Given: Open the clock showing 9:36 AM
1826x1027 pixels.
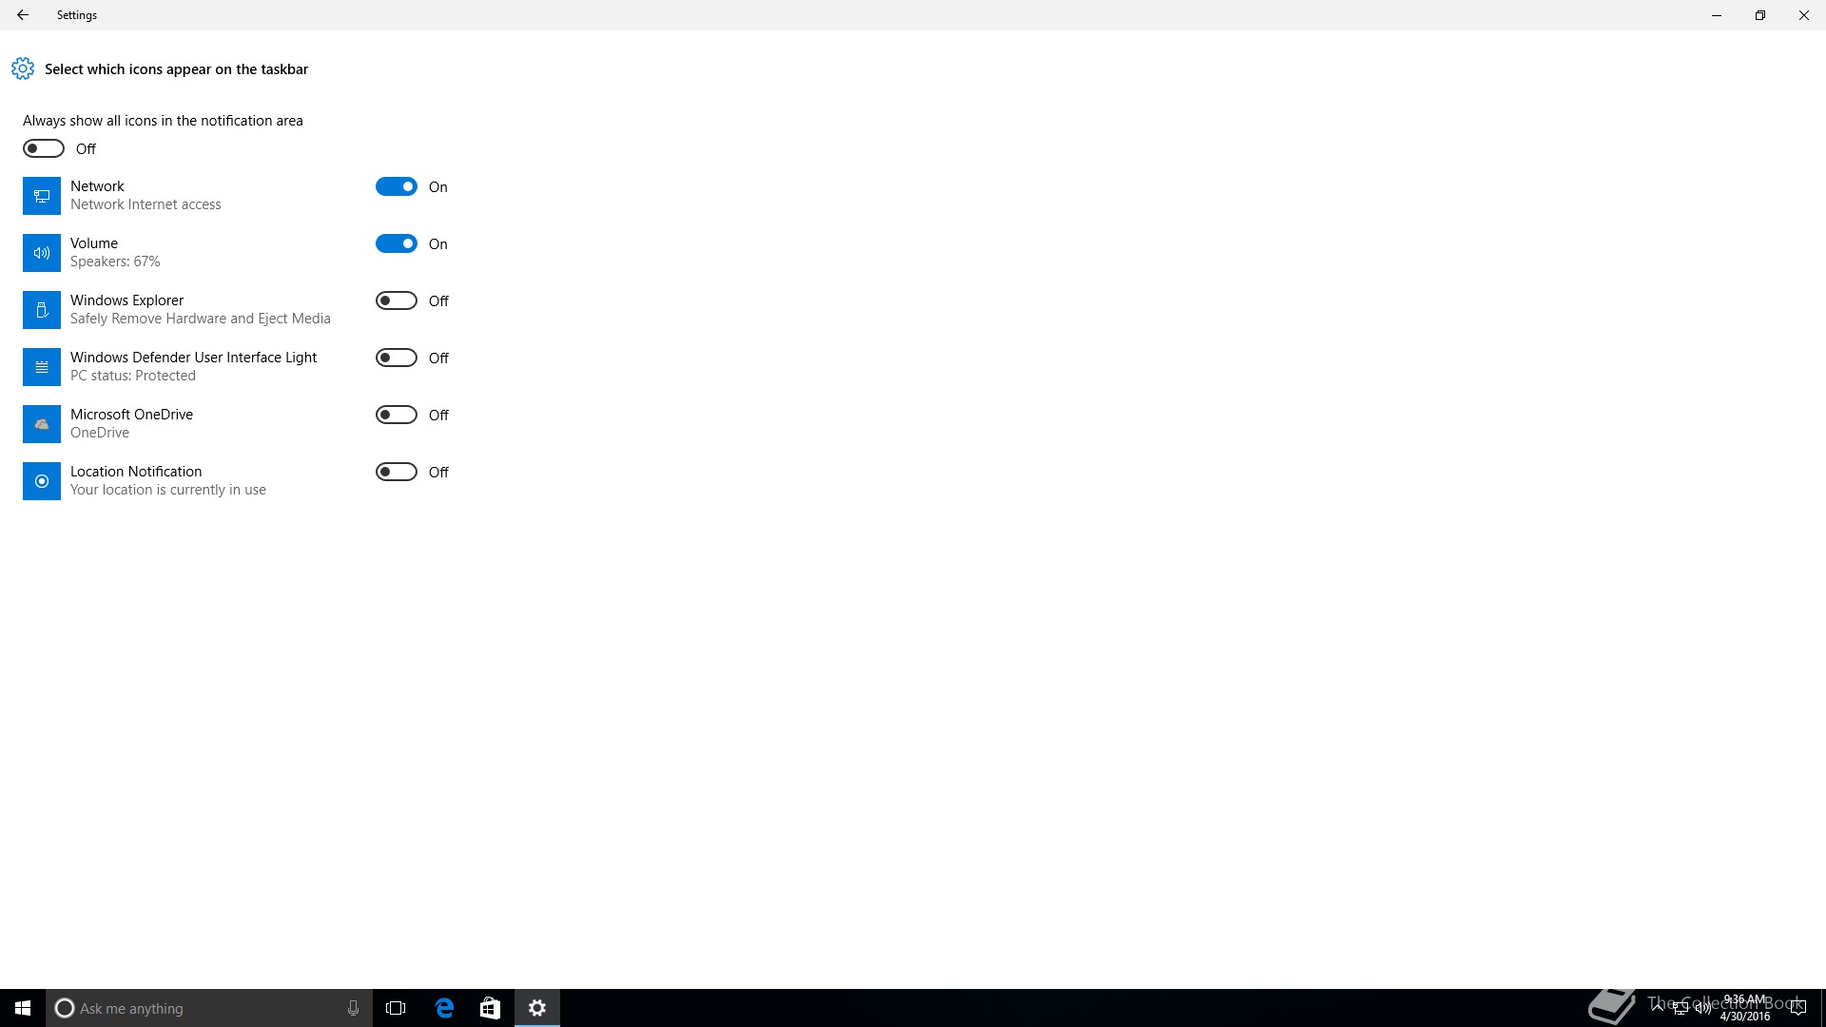Looking at the screenshot, I should click(x=1745, y=1008).
